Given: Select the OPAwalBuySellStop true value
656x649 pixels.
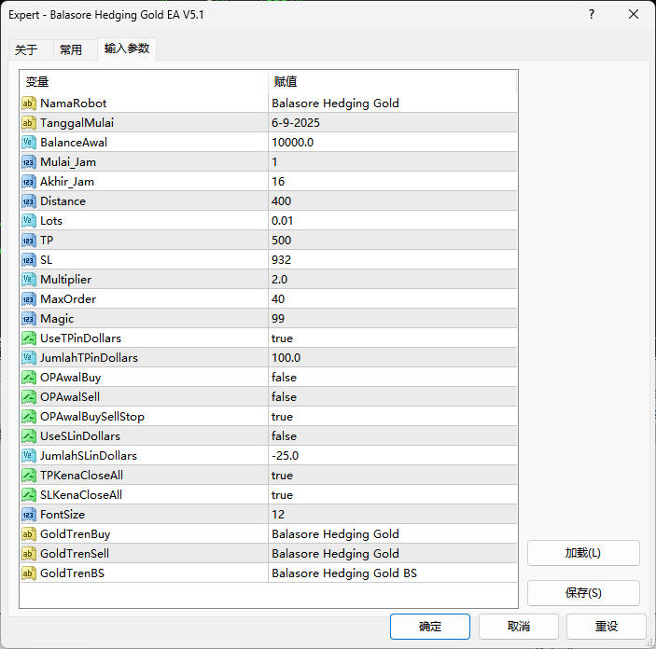Looking at the screenshot, I should tap(282, 416).
